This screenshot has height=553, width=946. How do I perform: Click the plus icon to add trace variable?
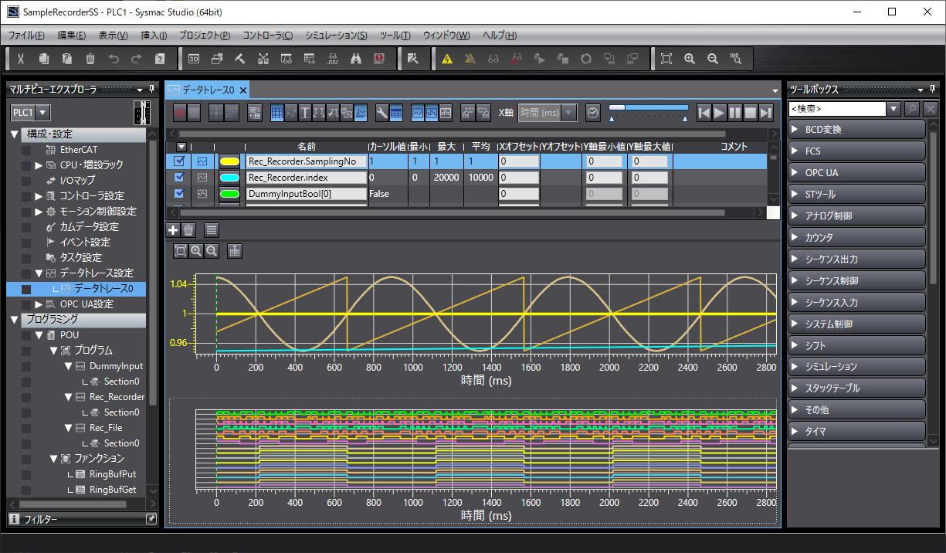pyautogui.click(x=173, y=229)
